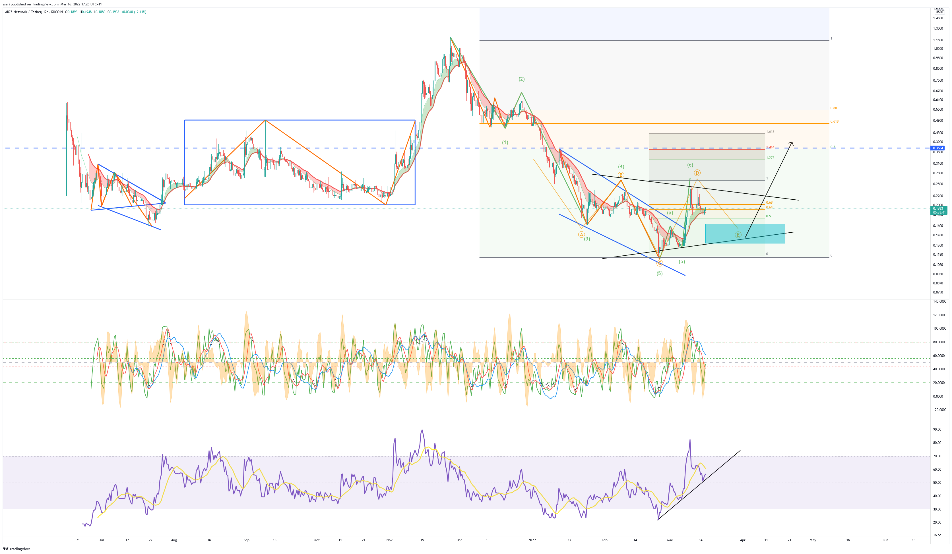Image resolution: width=952 pixels, height=554 pixels.
Task: Select the green (4) wave label
Action: tap(621, 167)
